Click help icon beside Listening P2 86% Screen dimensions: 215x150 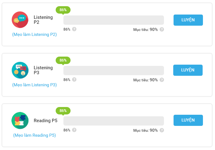pyautogui.click(x=74, y=29)
